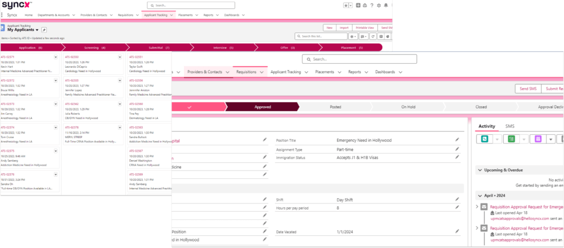Image resolution: width=564 pixels, height=248 pixels.
Task: Click the edit pencil next to Immigration Status
Action: 457,158
